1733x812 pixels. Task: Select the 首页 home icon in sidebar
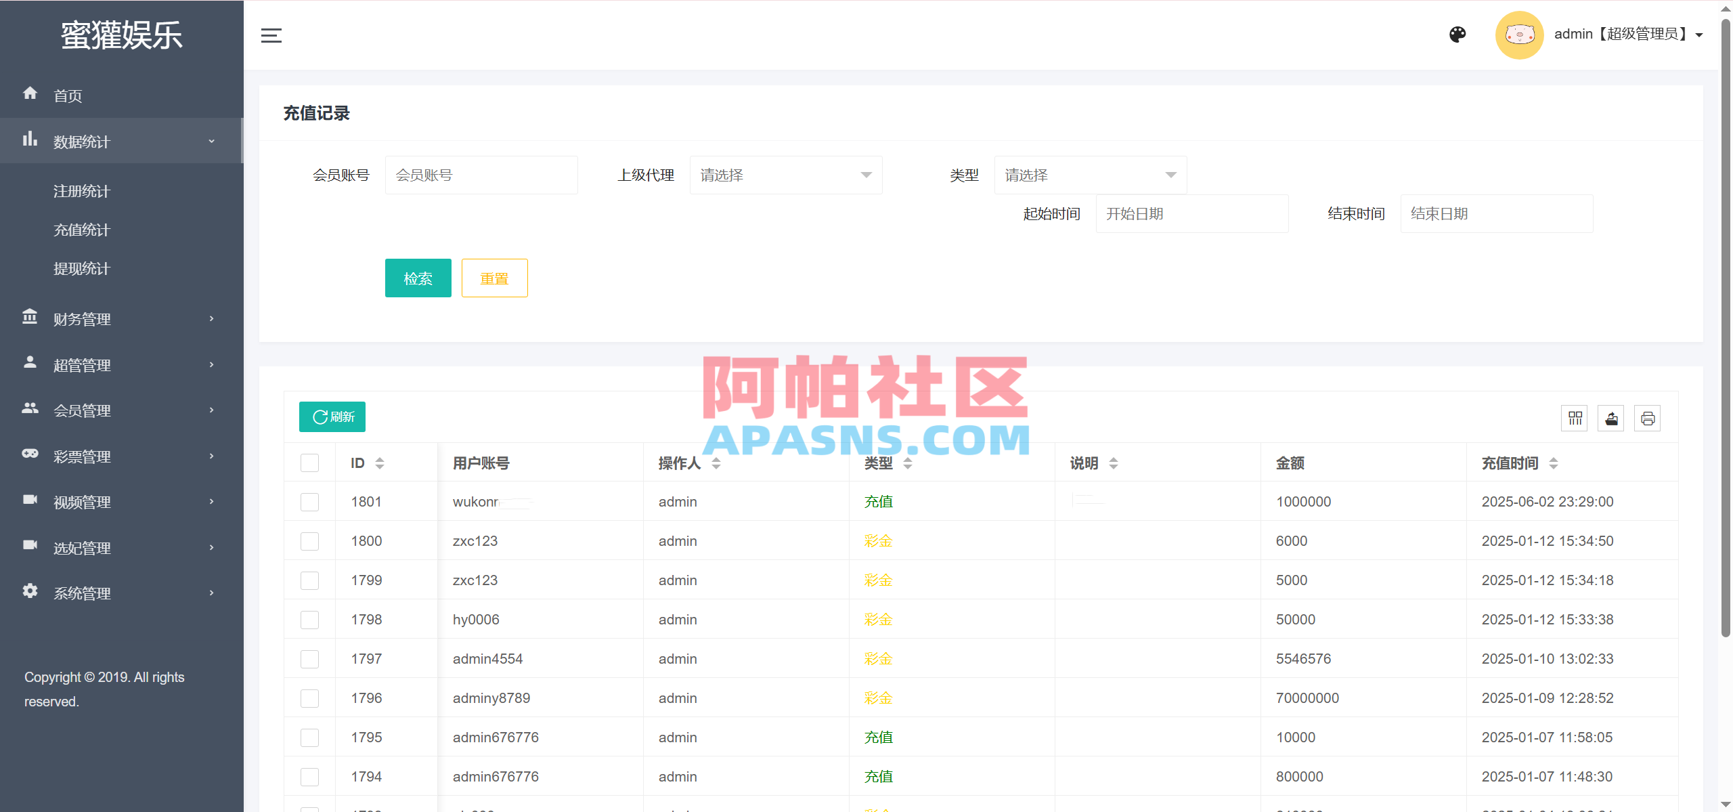[x=30, y=95]
